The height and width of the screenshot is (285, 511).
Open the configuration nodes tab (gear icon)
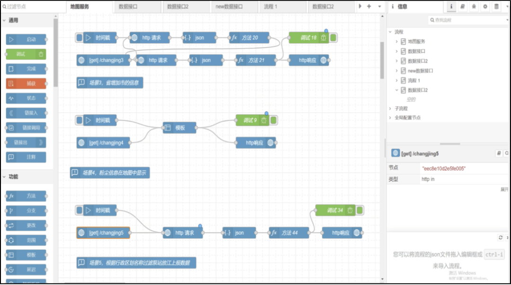[x=485, y=7]
